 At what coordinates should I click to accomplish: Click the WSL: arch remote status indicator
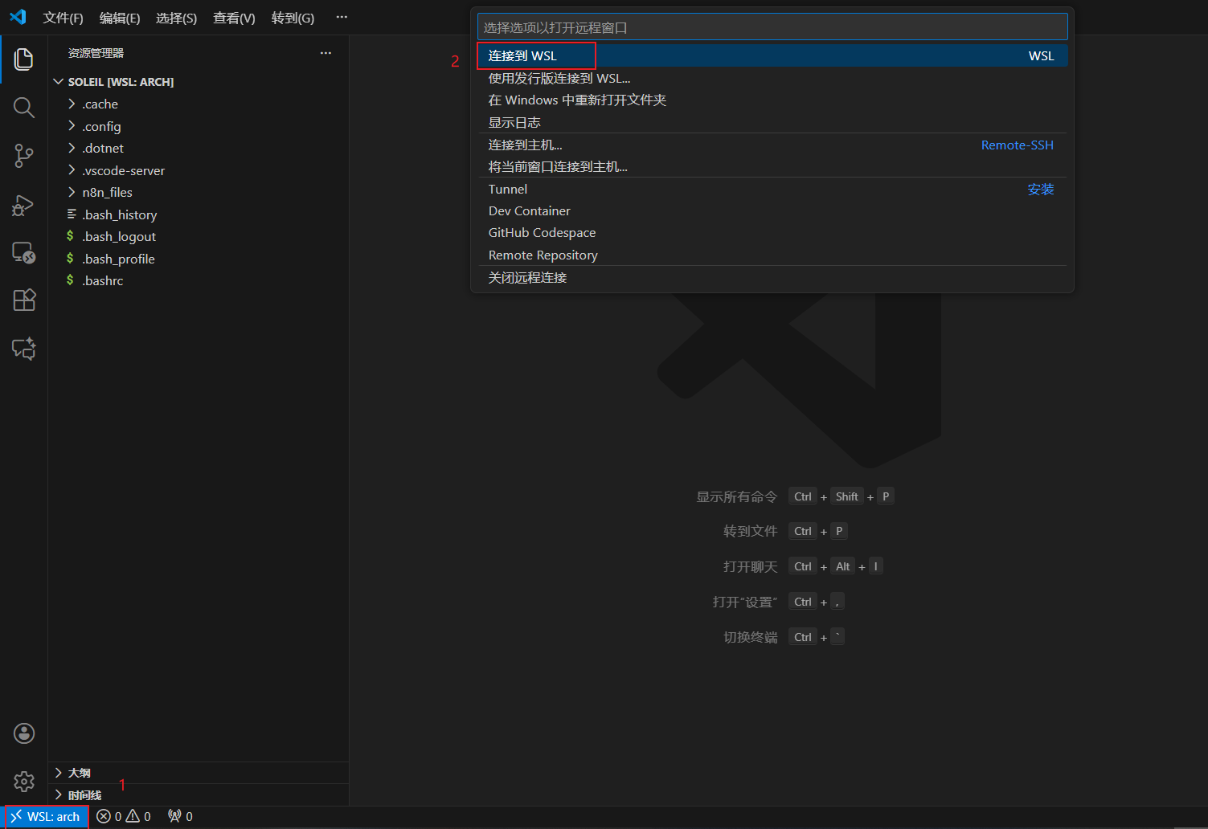click(46, 817)
